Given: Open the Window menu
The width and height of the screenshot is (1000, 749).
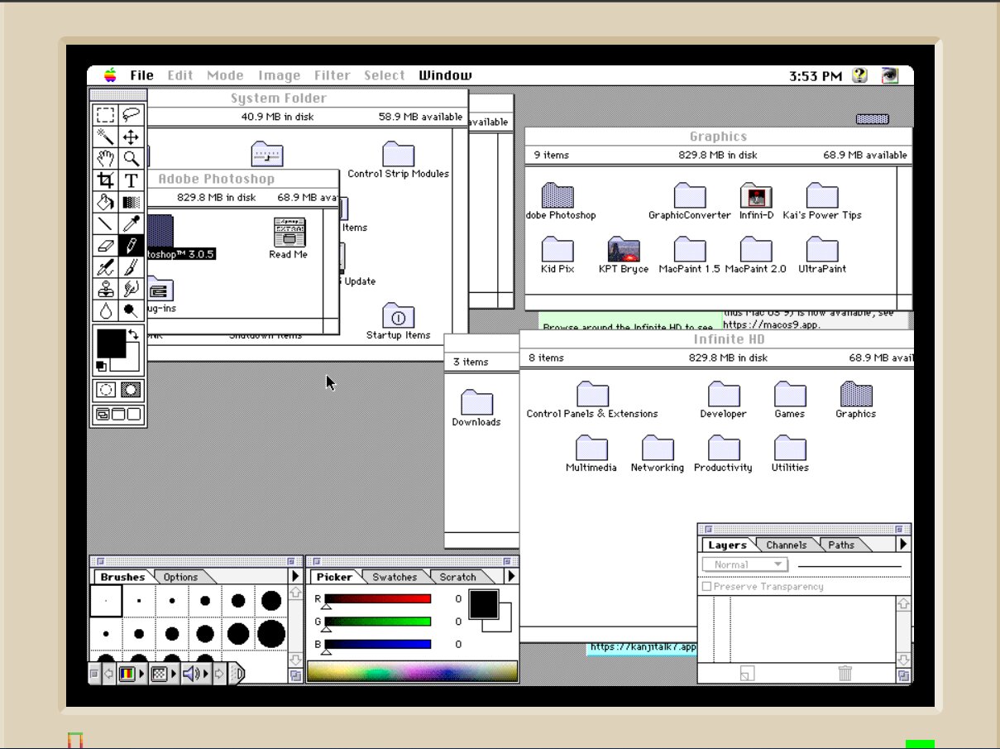Looking at the screenshot, I should pos(445,75).
